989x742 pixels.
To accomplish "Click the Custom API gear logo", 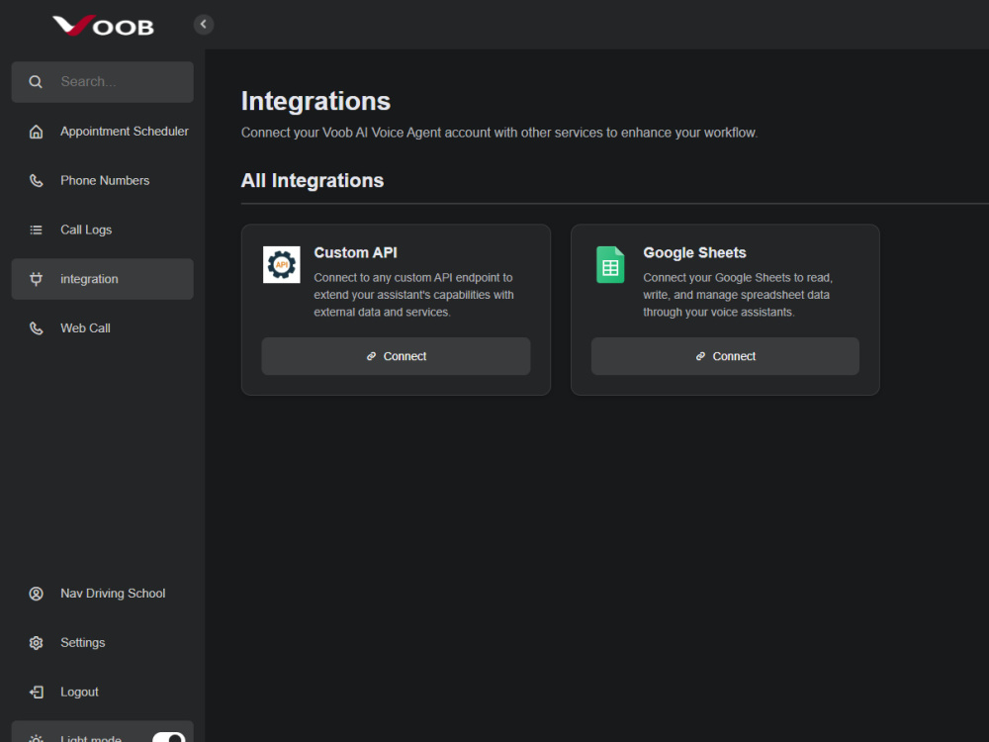I will [281, 264].
